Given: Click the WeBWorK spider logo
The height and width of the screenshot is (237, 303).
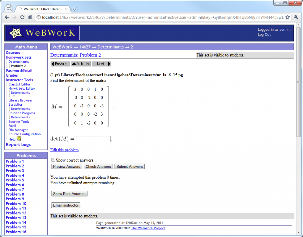Looking at the screenshot, I should pos(16,32).
